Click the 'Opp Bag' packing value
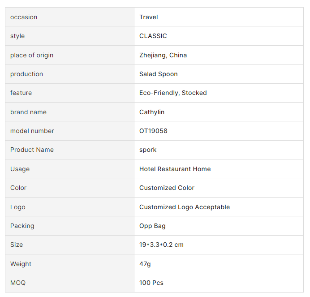This screenshot has width=310, height=297. 152,226
